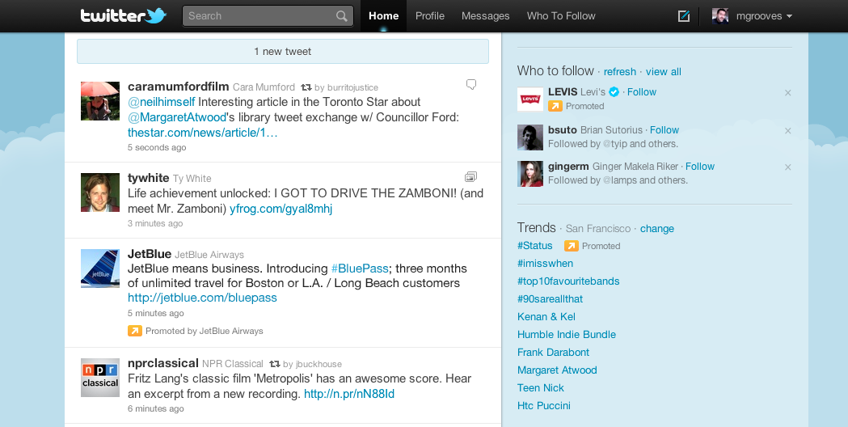848x427 pixels.
Task: Select Who To Follow in navigation
Action: click(561, 16)
